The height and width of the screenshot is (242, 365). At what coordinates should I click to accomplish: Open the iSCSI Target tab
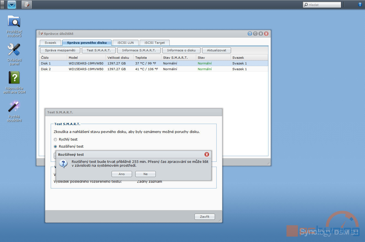click(155, 43)
